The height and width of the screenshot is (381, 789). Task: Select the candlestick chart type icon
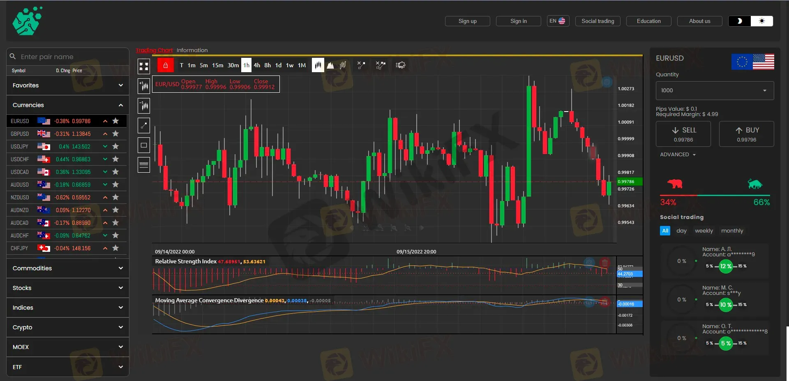point(318,65)
